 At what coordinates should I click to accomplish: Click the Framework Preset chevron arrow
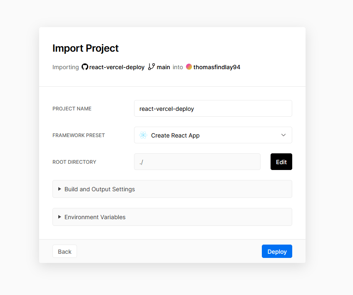tap(283, 135)
